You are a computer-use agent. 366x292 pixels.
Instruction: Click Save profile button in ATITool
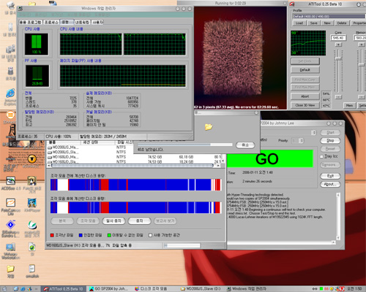(x=313, y=23)
